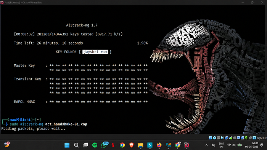Open the blue and yellow VS app icon
267x150 pixels.
click(168, 145)
